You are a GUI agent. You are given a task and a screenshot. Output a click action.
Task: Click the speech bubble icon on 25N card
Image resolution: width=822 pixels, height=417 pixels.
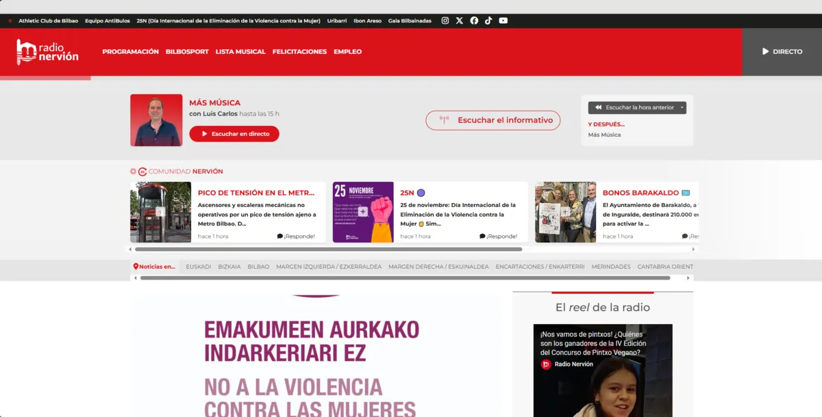tap(482, 237)
